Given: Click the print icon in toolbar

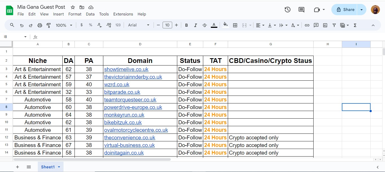Looking at the screenshot, I should pos(40,25).
